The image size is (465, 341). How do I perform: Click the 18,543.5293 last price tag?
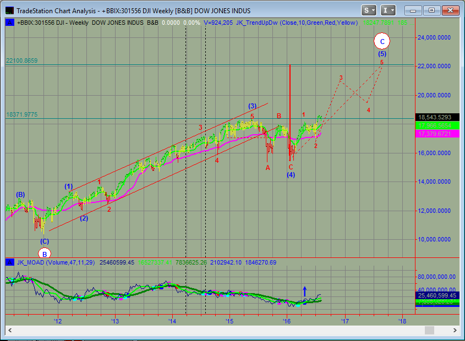[437, 117]
